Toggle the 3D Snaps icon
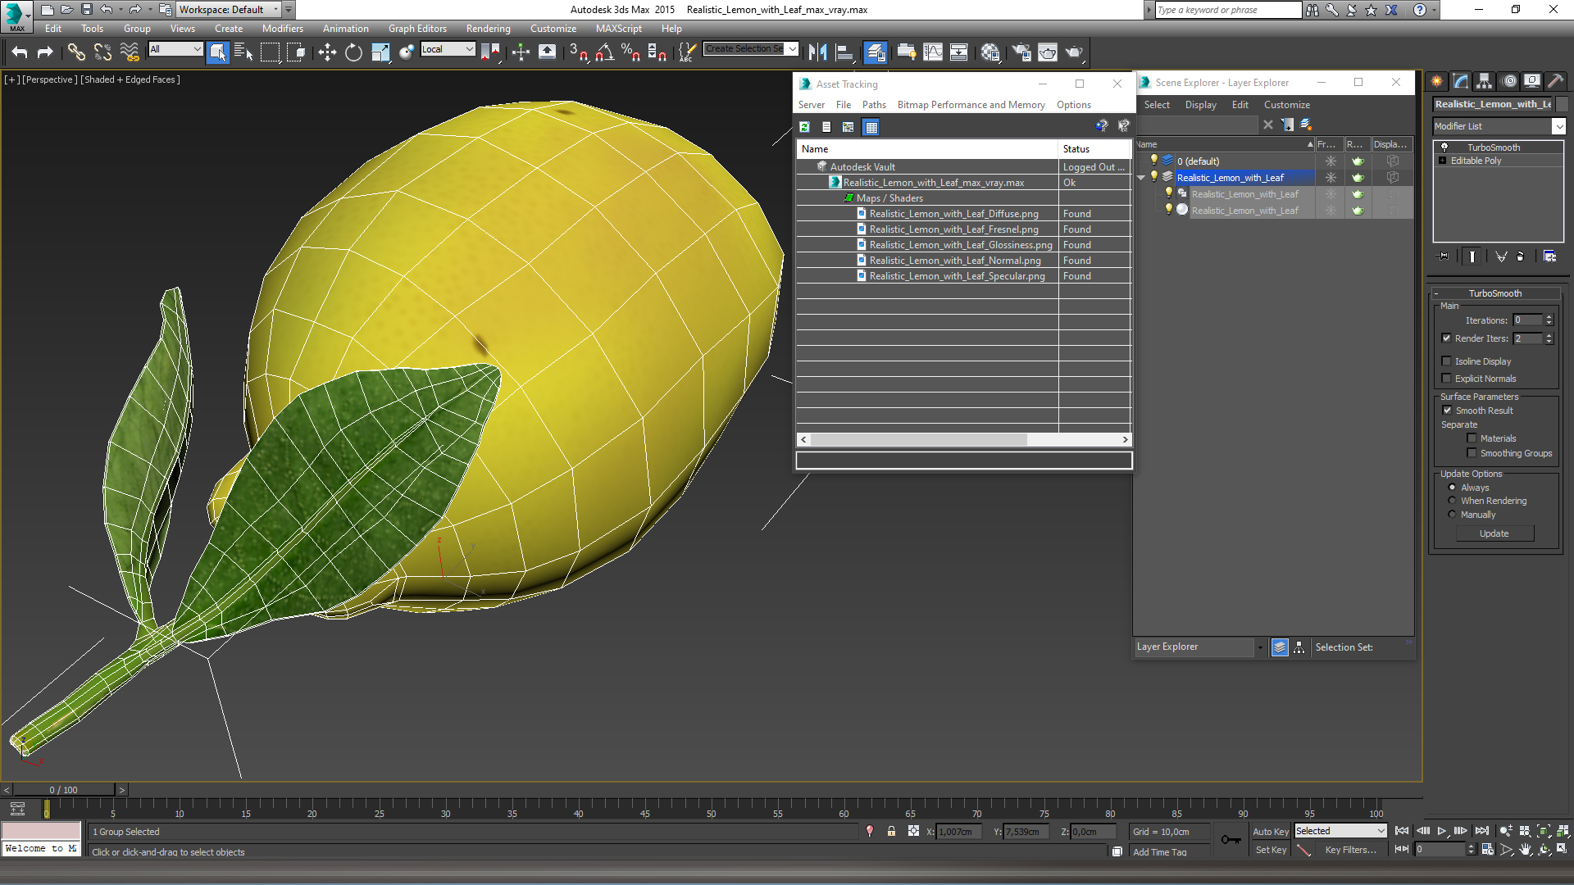The image size is (1574, 885). [578, 52]
